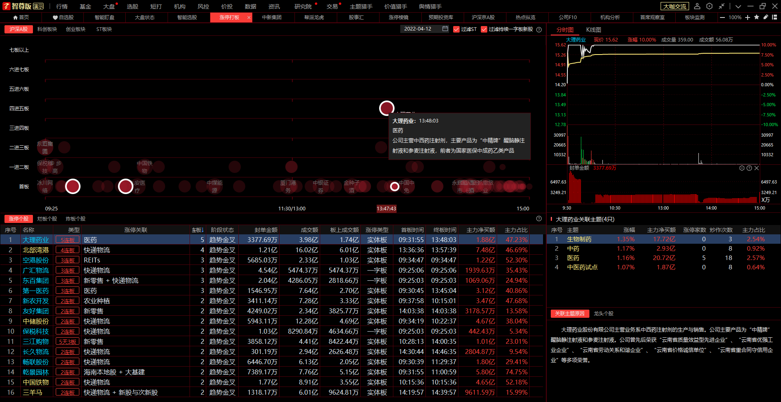The height and width of the screenshot is (402, 781).
Task: Select the 关联主题原因 tab
Action: [569, 314]
